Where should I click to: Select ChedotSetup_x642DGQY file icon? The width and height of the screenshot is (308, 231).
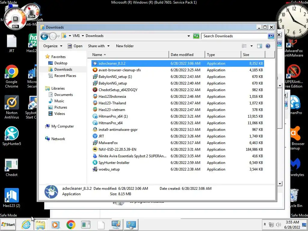pyautogui.click(x=95, y=90)
